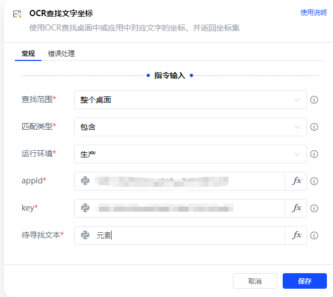Click the 待寻找文本 field label
This screenshot has width=333, height=297.
point(43,235)
